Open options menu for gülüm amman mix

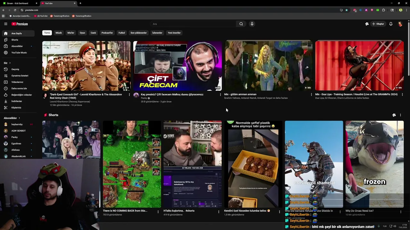[311, 95]
